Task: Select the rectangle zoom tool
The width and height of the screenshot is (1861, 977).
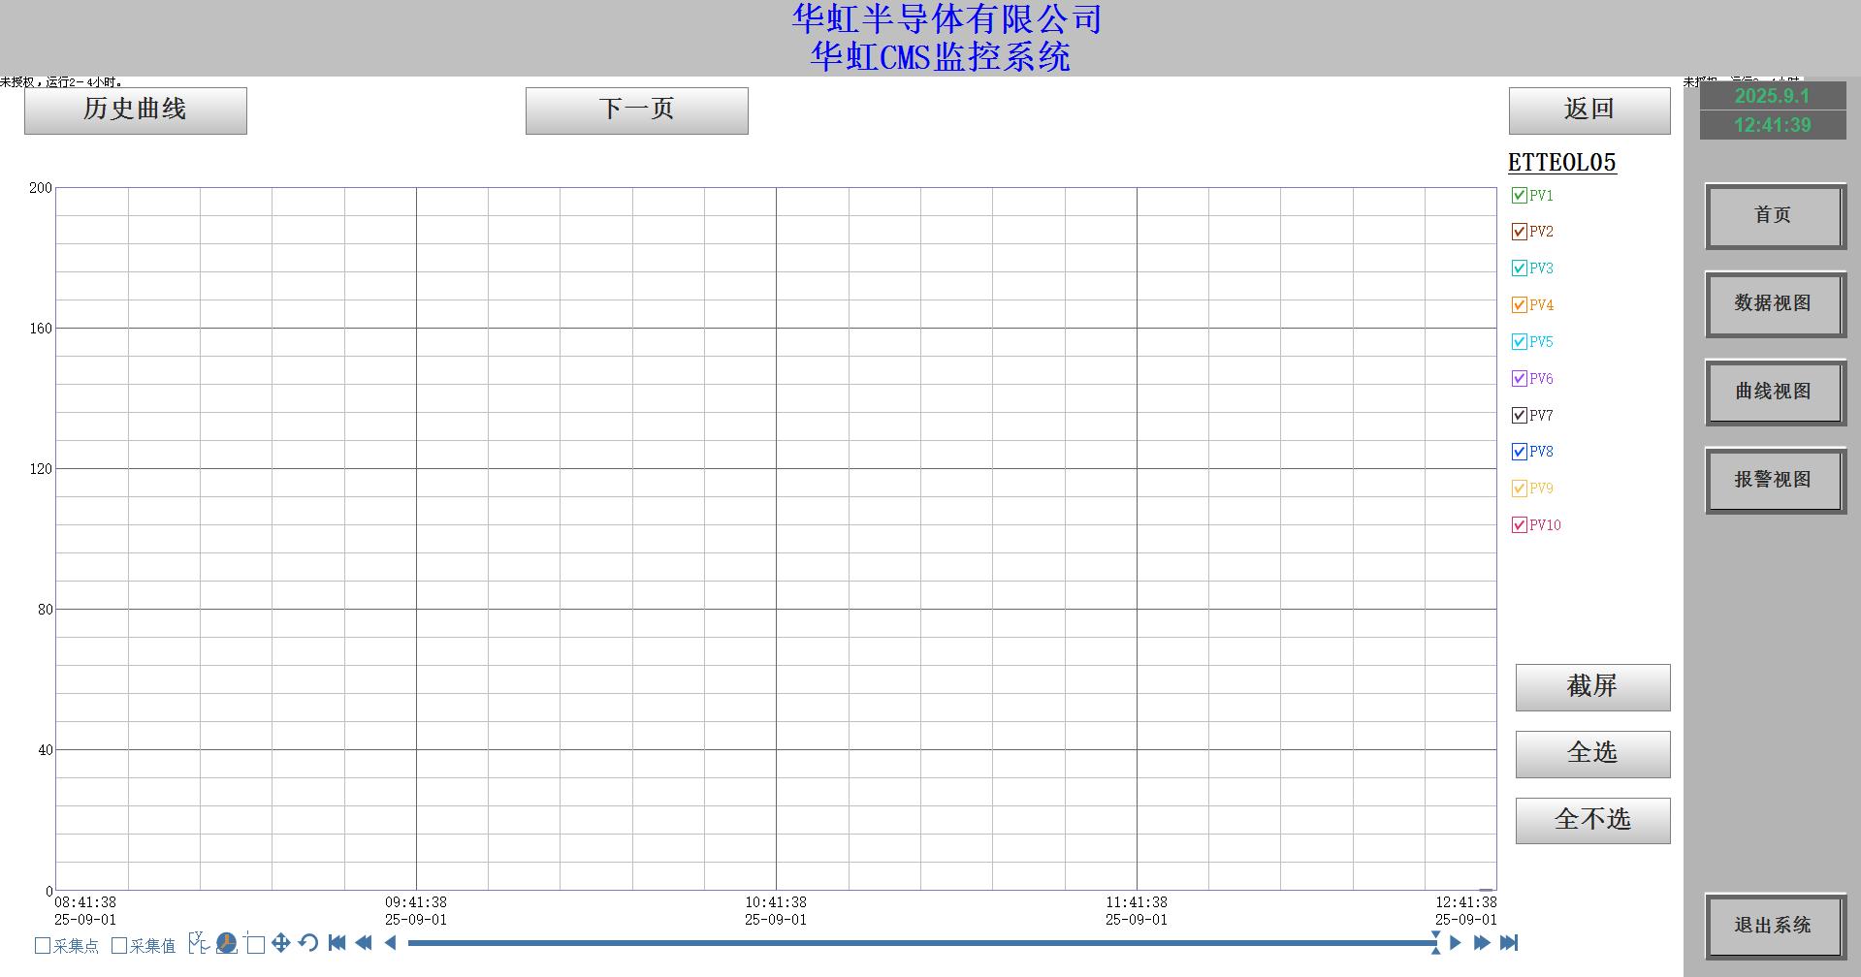Action: point(255,944)
